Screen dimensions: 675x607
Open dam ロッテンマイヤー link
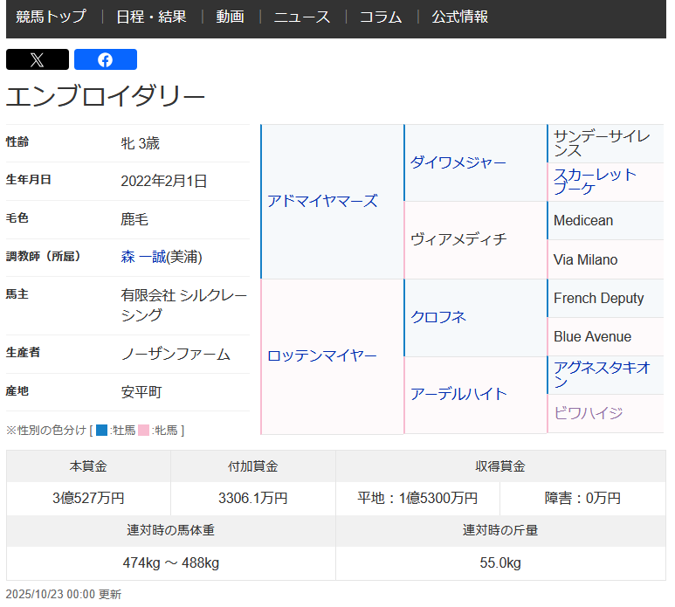coord(322,355)
